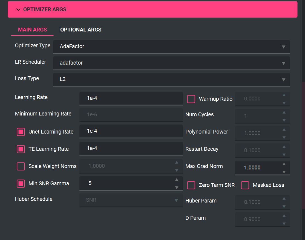Select the Main Args tab
The width and height of the screenshot is (305, 240).
[x=32, y=30]
